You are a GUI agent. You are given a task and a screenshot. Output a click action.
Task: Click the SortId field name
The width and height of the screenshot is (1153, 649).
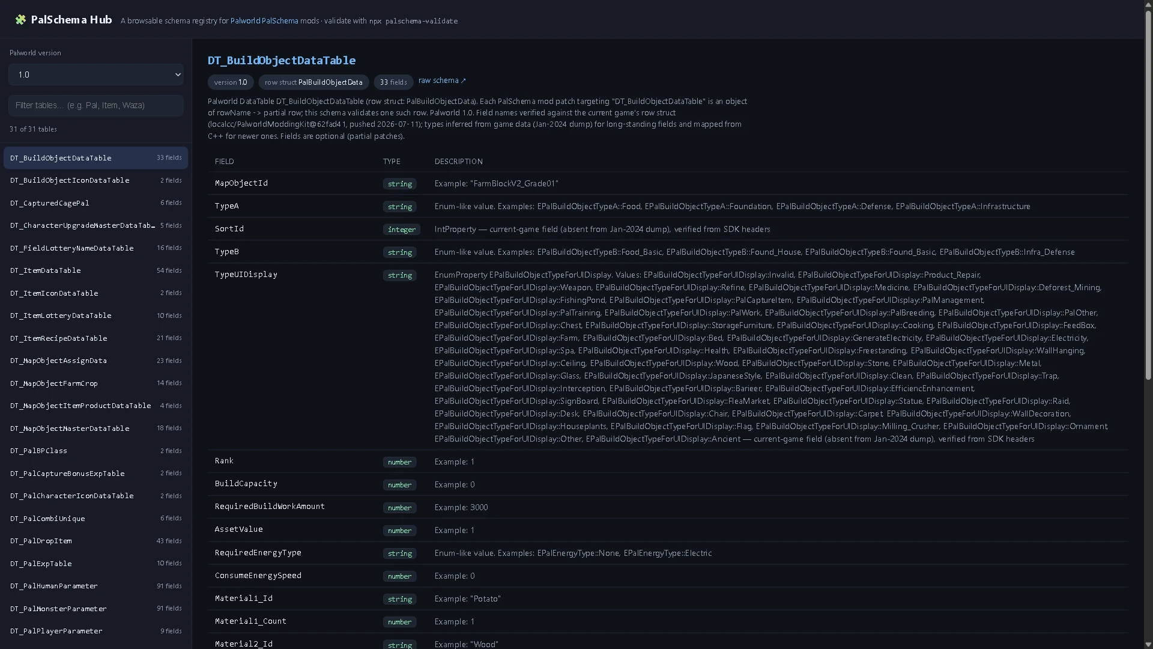coord(229,229)
